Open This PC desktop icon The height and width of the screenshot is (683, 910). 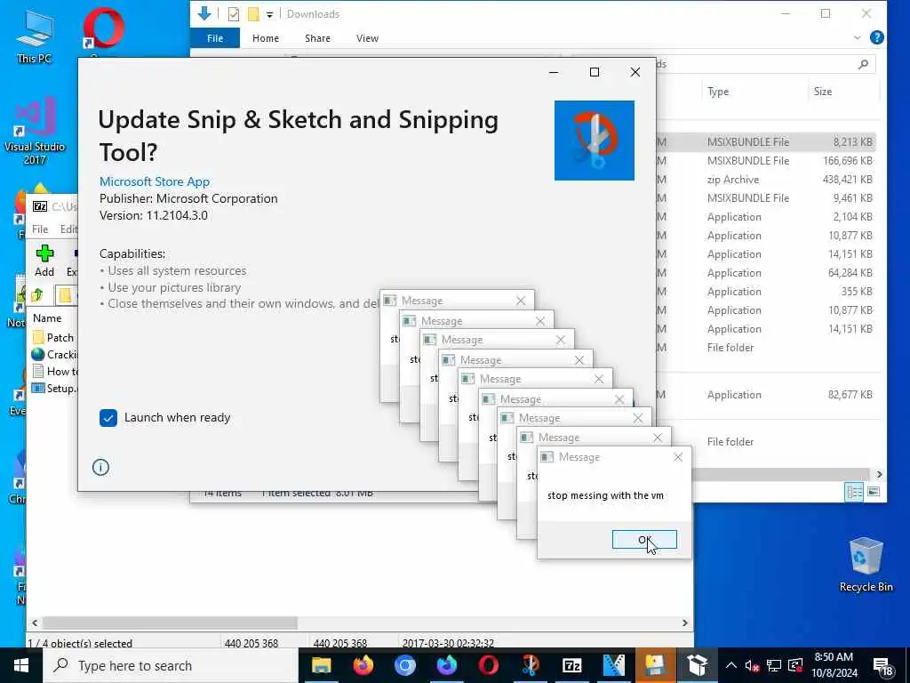(x=35, y=36)
